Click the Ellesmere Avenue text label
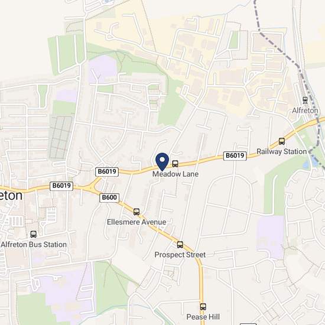Viewport: 325px width, 325px height. [136, 222]
